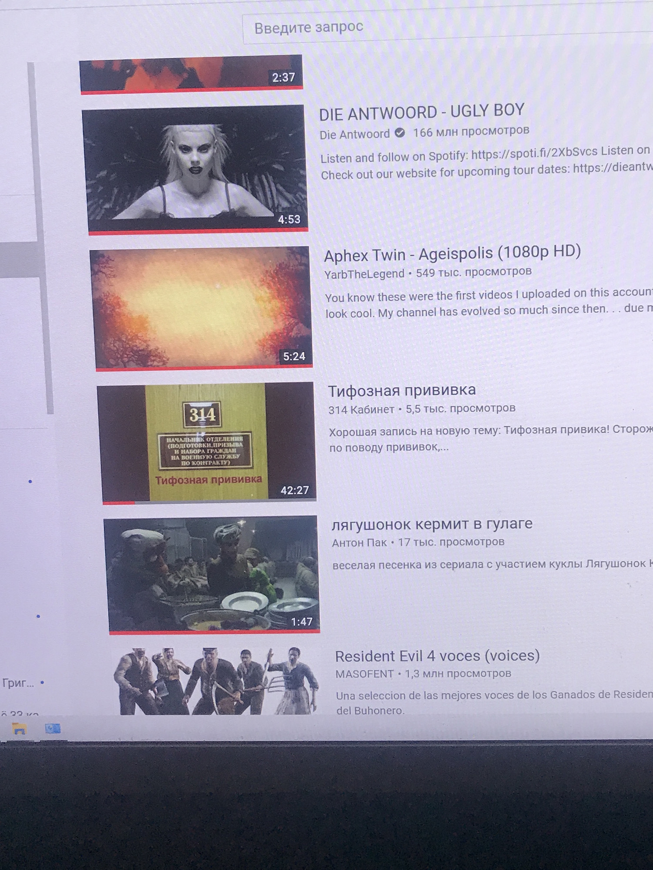Viewport: 653px width, 870px height.
Task: Open the "Тифозная прививка" video title
Action: click(x=402, y=391)
